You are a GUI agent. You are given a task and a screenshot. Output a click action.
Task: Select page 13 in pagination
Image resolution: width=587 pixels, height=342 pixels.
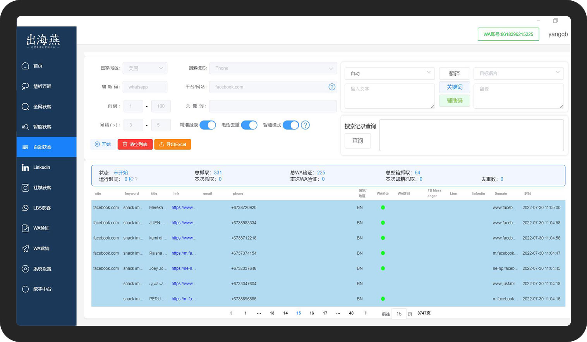click(272, 313)
